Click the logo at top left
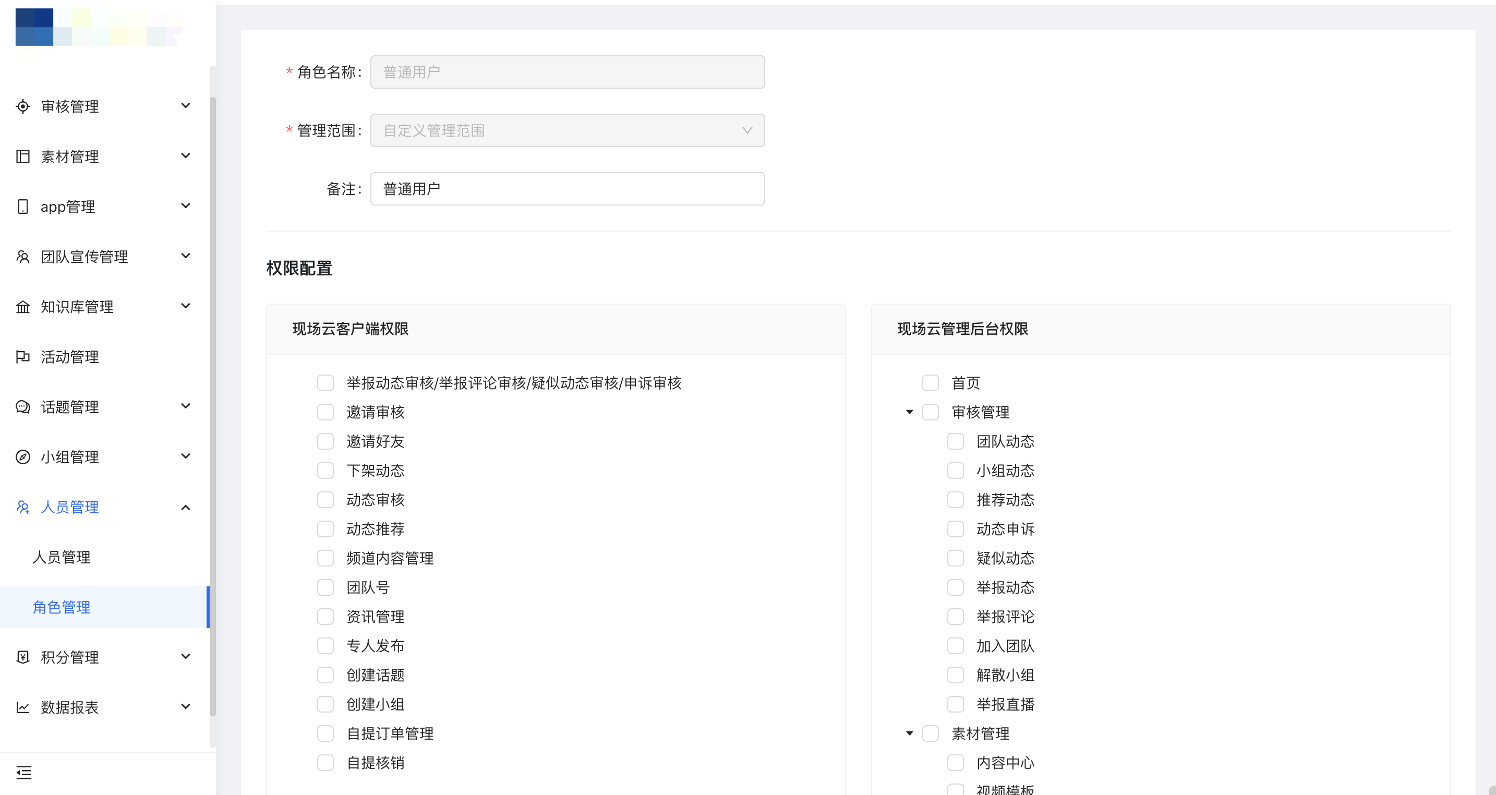The height and width of the screenshot is (795, 1496). coord(99,28)
